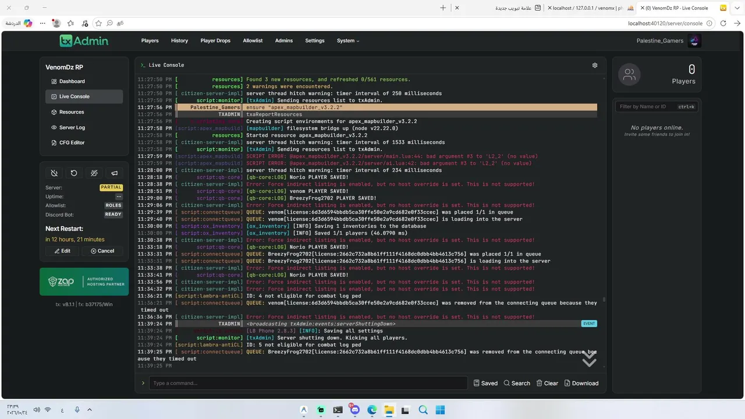Open the Admins page
Image resolution: width=745 pixels, height=419 pixels.
click(x=284, y=41)
